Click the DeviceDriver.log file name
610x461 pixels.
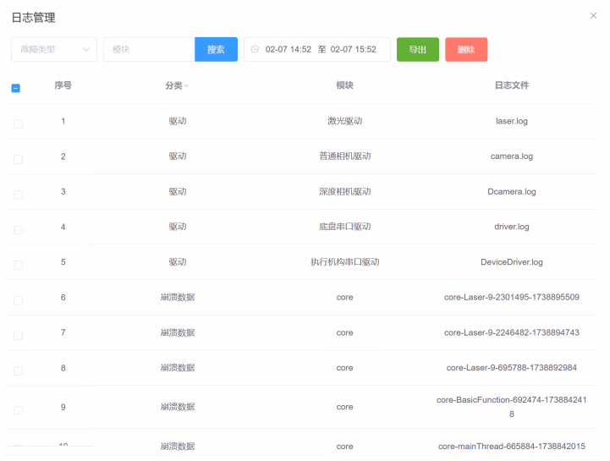coord(512,262)
